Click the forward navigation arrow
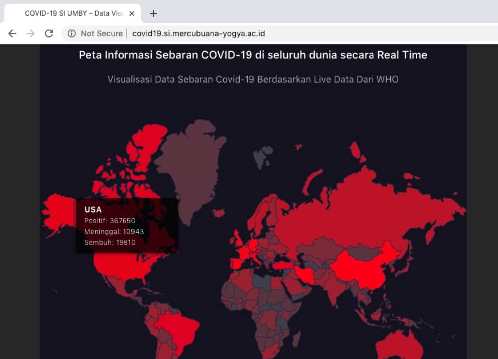Image resolution: width=498 pixels, height=359 pixels. tap(30, 33)
